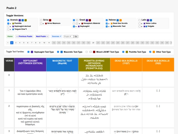Click the Greek text of verse 1

click(30, 93)
